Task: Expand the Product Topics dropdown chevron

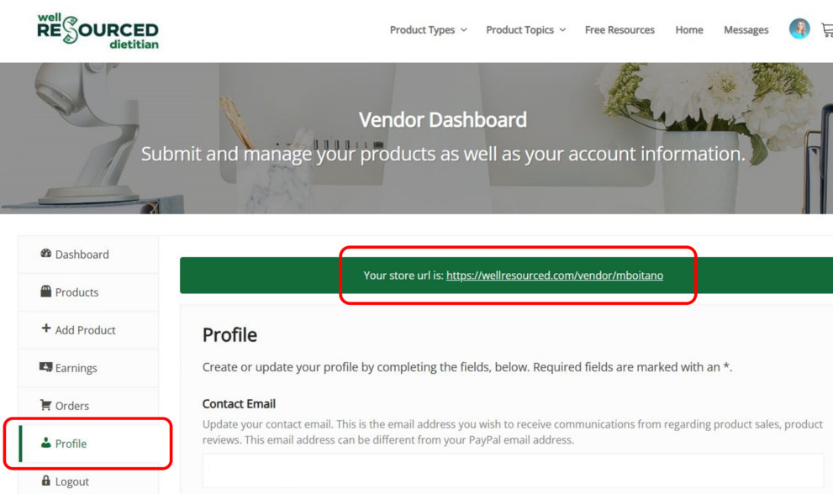Action: (562, 30)
